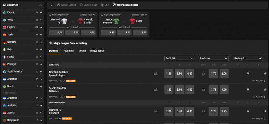Open Build A Bet for Seattle Sounders
Screen dimensions: 269x124
coord(71,97)
